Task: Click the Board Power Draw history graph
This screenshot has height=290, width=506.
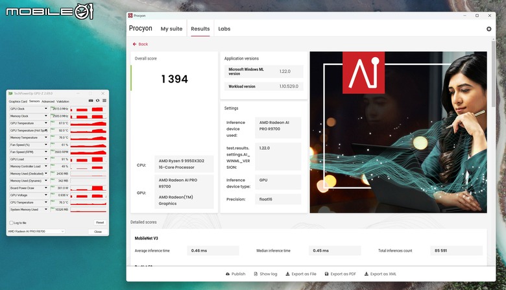Action: tap(88, 188)
